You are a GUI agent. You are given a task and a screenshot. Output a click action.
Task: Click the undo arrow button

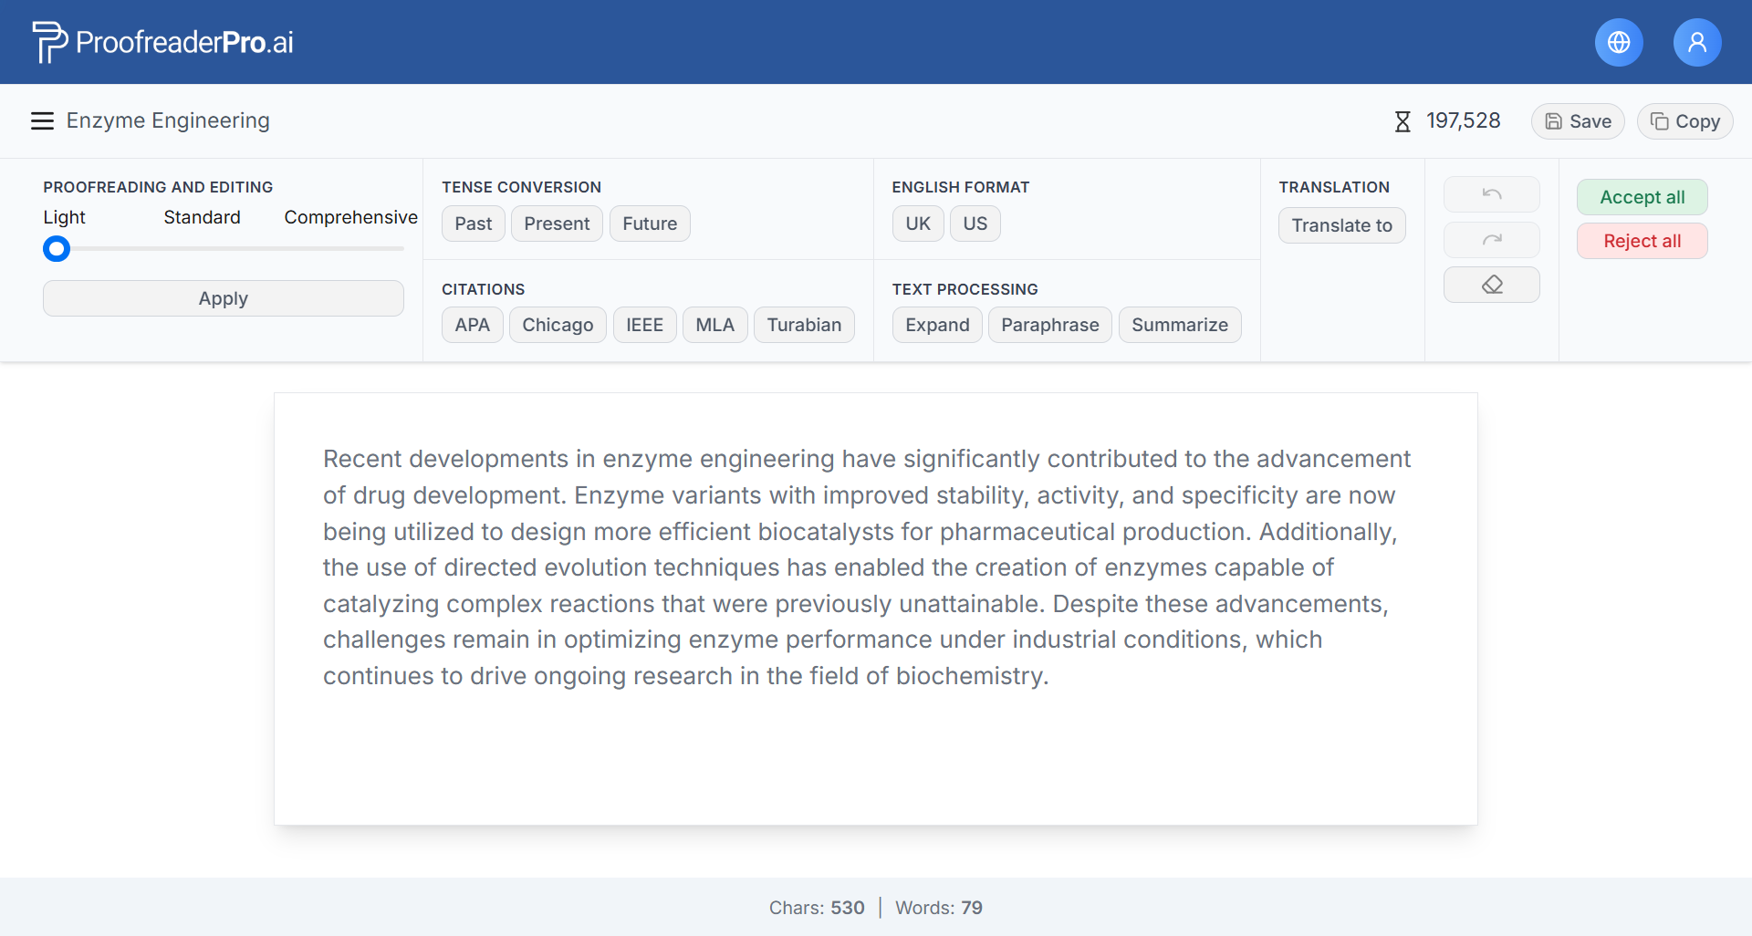1491,194
